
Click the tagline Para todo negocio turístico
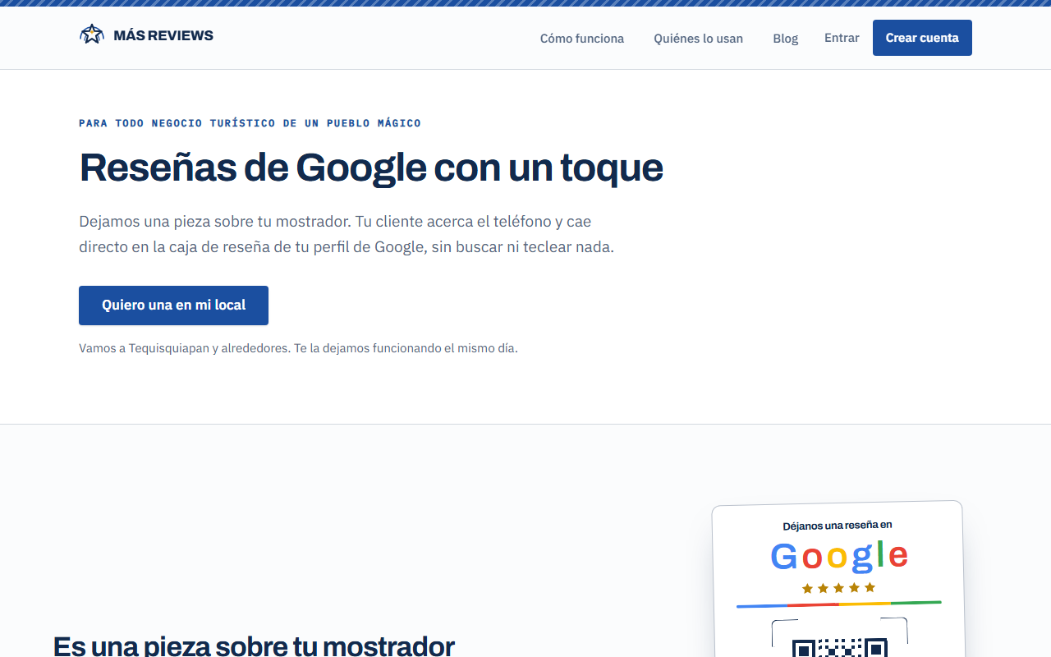(250, 123)
